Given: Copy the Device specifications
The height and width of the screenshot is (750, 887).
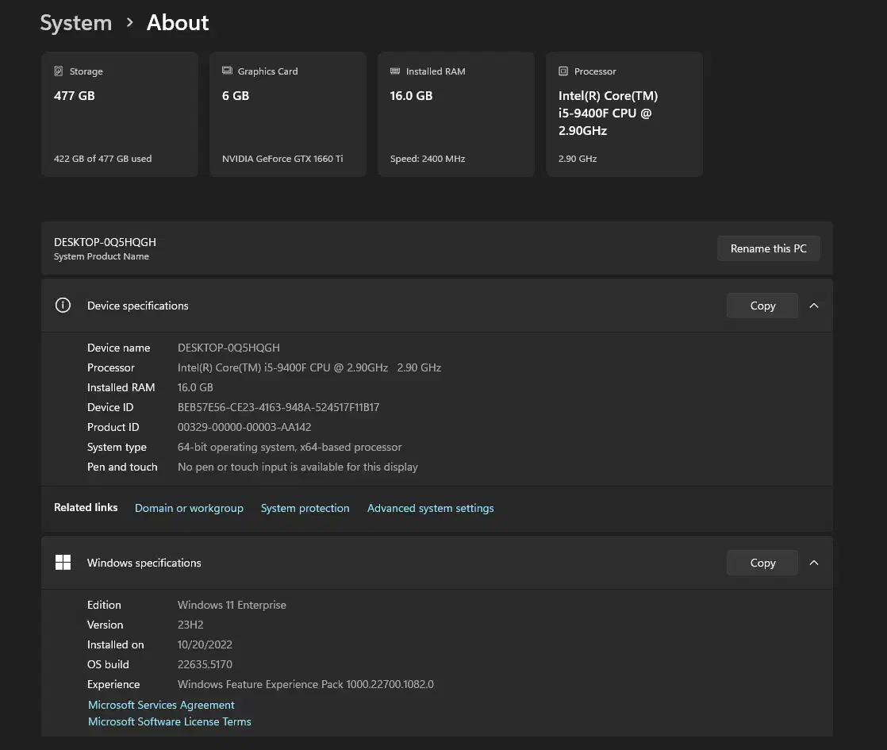Looking at the screenshot, I should point(762,306).
